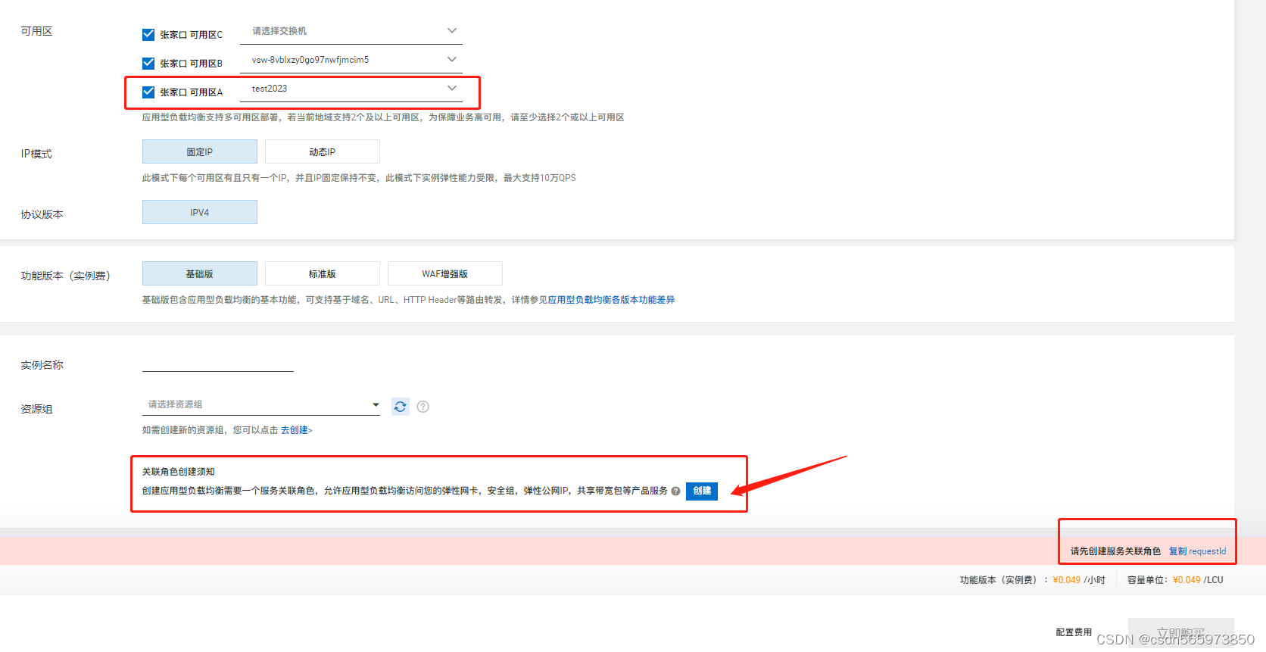
Task: Select 动态IP mode
Action: tap(323, 151)
